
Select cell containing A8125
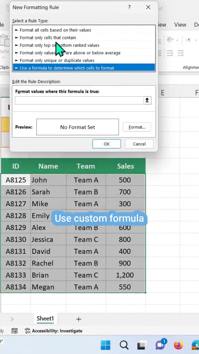pos(16,180)
